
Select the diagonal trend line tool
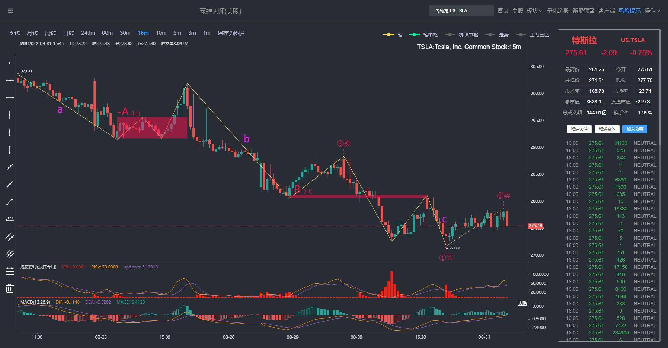point(10,167)
